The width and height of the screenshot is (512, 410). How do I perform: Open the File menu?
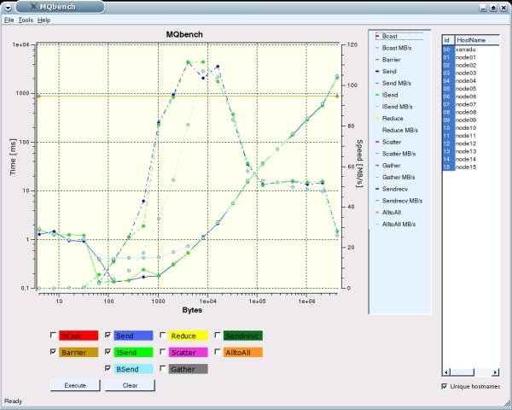(x=9, y=20)
